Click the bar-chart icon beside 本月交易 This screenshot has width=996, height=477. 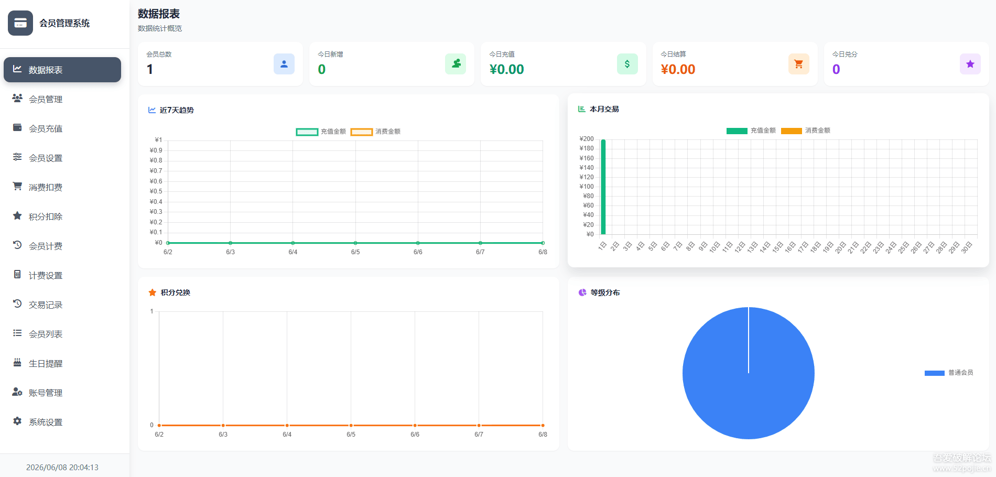click(x=582, y=109)
